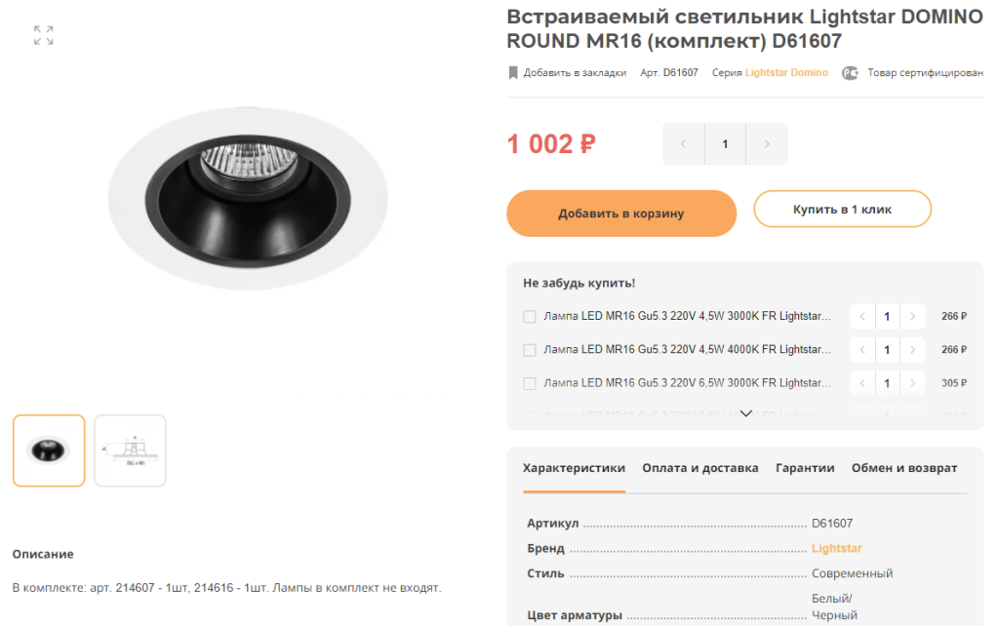Click the PCT certification icon
The image size is (999, 626).
point(850,73)
